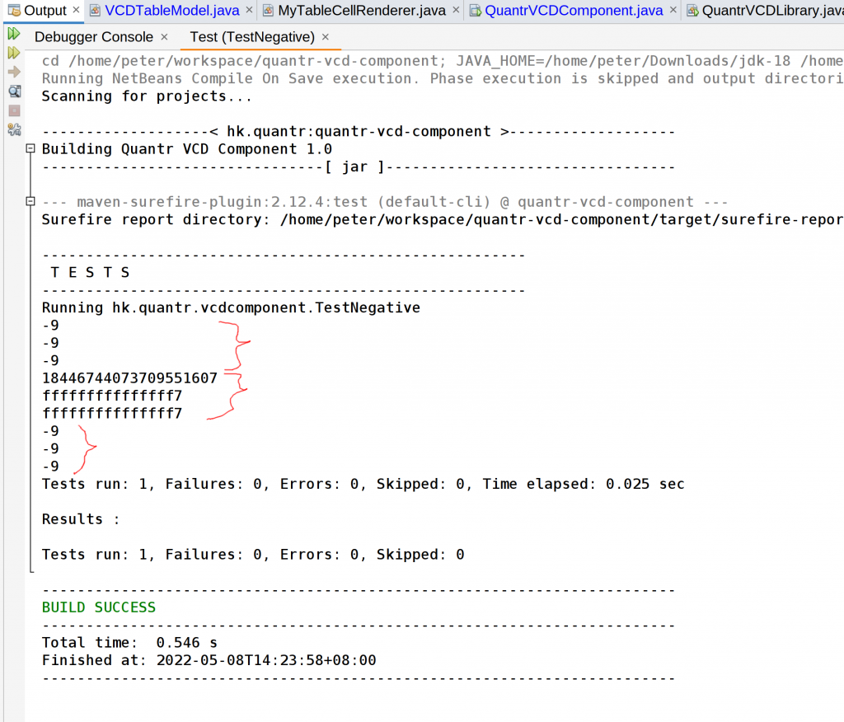Collapse the maven-surefire-plugin output section
This screenshot has height=722, width=844.
click(x=30, y=202)
